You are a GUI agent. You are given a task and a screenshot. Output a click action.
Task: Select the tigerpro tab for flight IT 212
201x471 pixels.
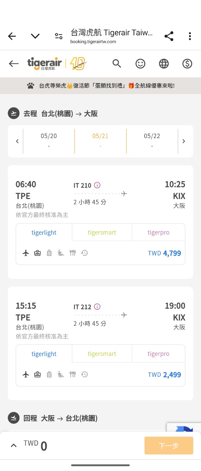click(158, 354)
